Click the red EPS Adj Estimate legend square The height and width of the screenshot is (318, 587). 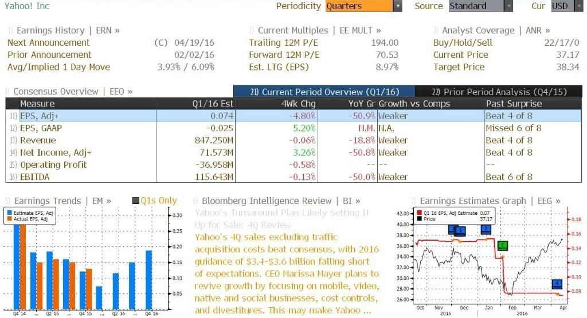click(x=419, y=213)
